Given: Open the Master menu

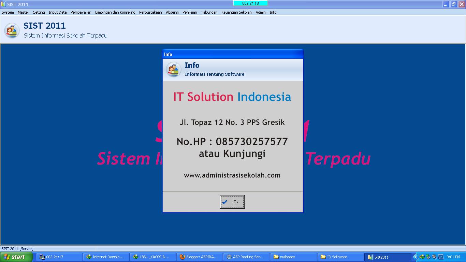Looking at the screenshot, I should point(24,12).
